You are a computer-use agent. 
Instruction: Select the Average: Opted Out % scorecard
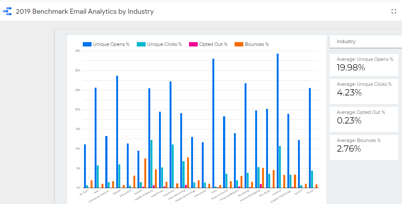364,119
